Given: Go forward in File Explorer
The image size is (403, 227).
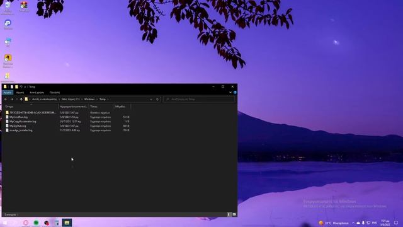Looking at the screenshot, I should click(12, 100).
